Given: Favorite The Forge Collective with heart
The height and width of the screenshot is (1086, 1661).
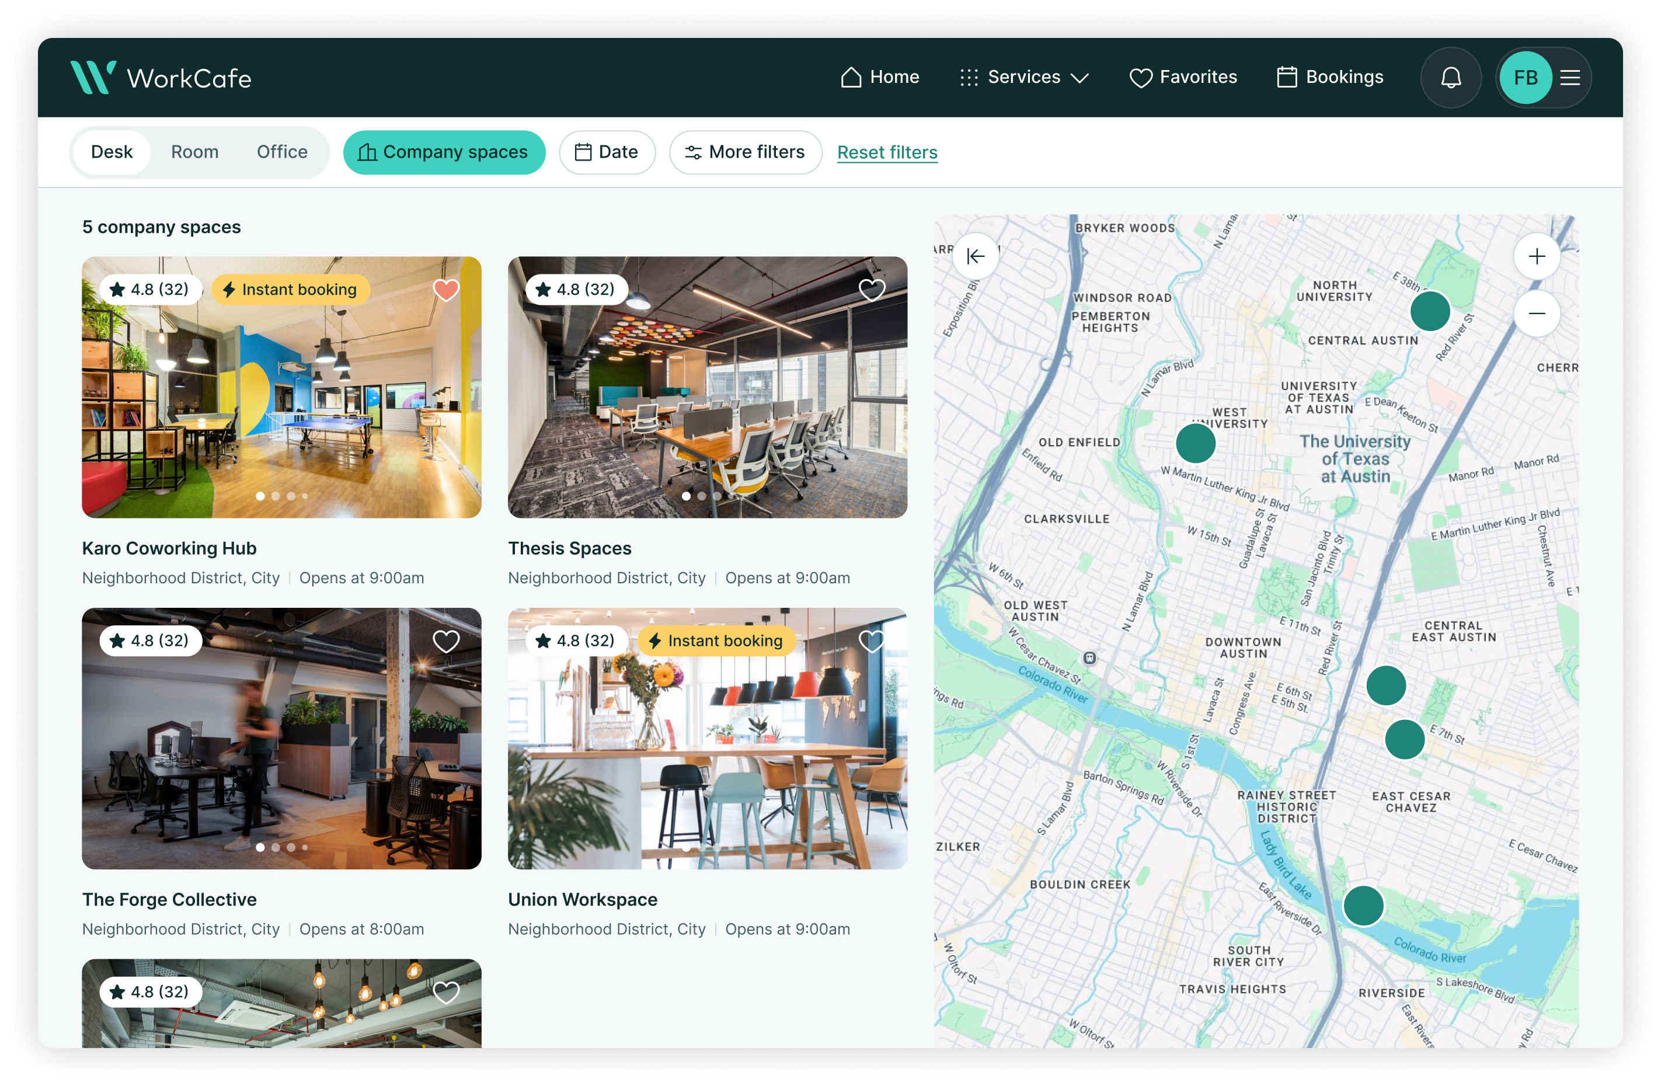Looking at the screenshot, I should 446,641.
